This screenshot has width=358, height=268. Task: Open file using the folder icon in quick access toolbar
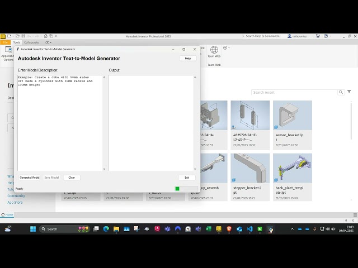pyautogui.click(x=17, y=36)
